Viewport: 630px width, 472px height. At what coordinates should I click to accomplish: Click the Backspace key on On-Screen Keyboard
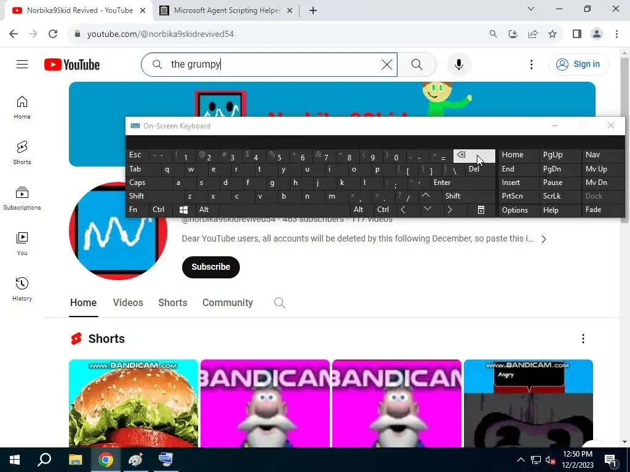click(x=474, y=155)
